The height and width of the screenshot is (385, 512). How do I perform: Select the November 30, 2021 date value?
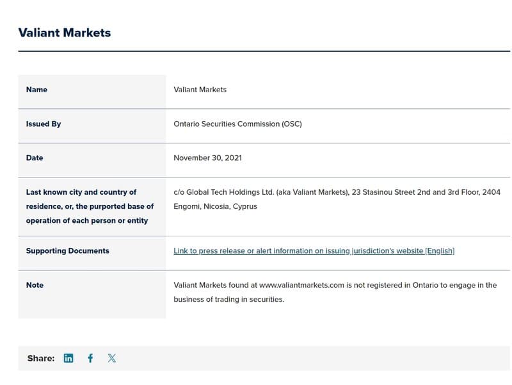(x=207, y=158)
